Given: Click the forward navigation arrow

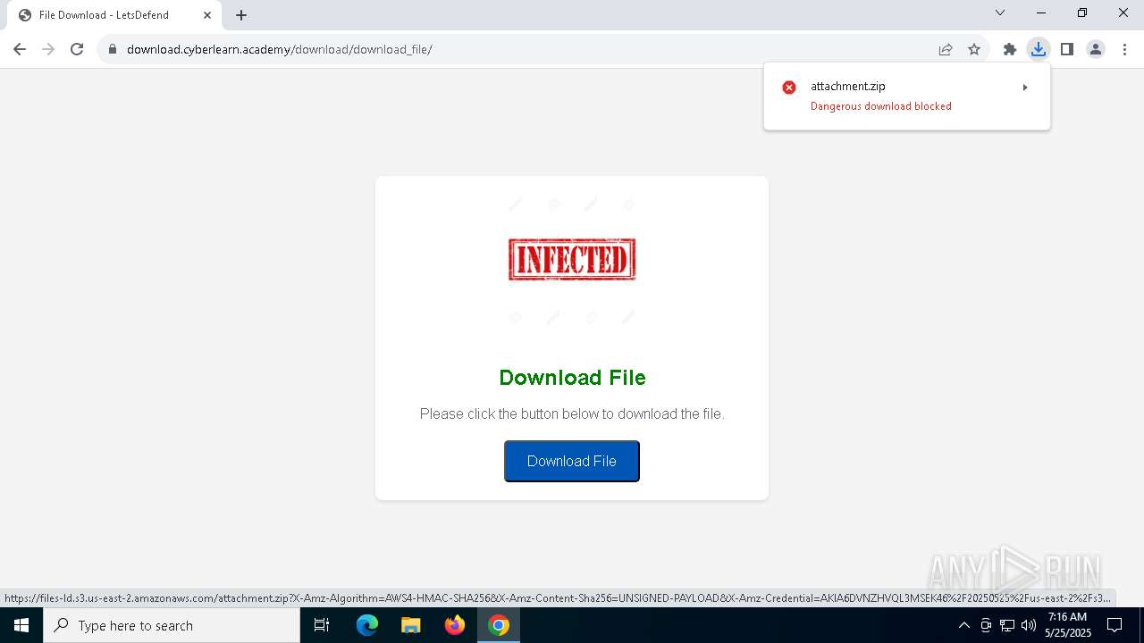Looking at the screenshot, I should tap(48, 49).
